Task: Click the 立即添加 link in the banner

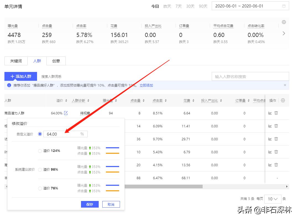Action: point(146,85)
